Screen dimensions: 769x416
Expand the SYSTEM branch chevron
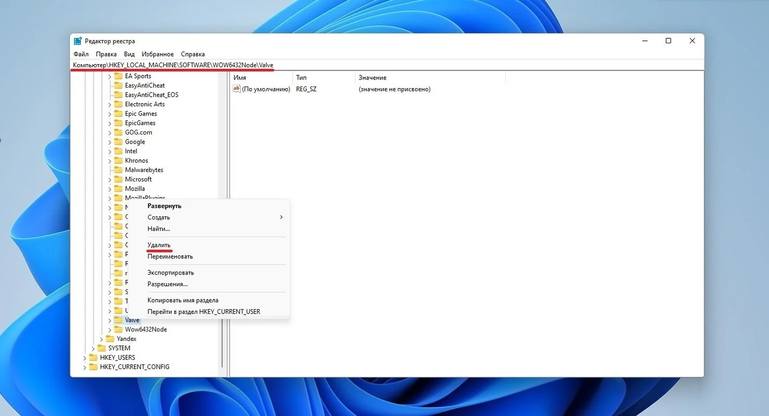click(x=93, y=348)
